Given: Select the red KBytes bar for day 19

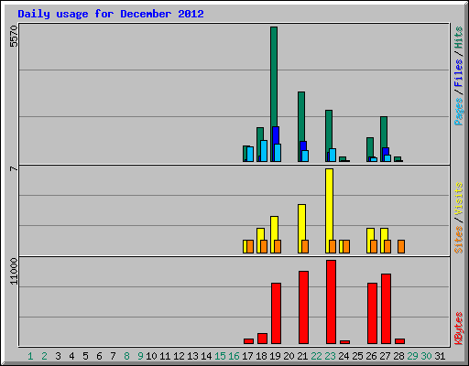Looking at the screenshot, I should (276, 313).
